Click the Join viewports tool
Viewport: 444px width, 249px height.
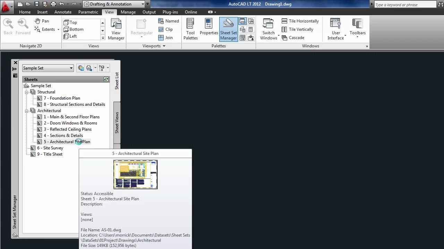[165, 38]
